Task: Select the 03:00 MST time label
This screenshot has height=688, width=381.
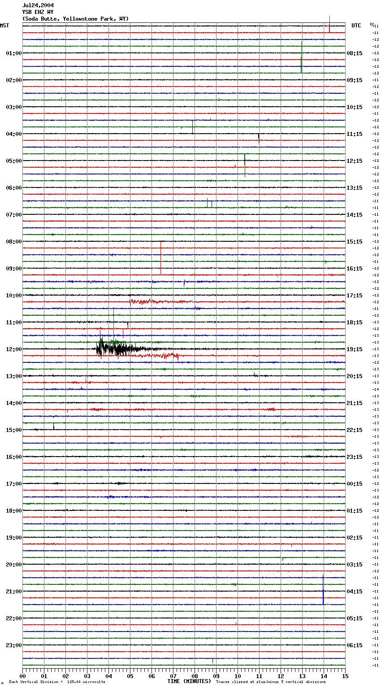Action: tap(14, 107)
